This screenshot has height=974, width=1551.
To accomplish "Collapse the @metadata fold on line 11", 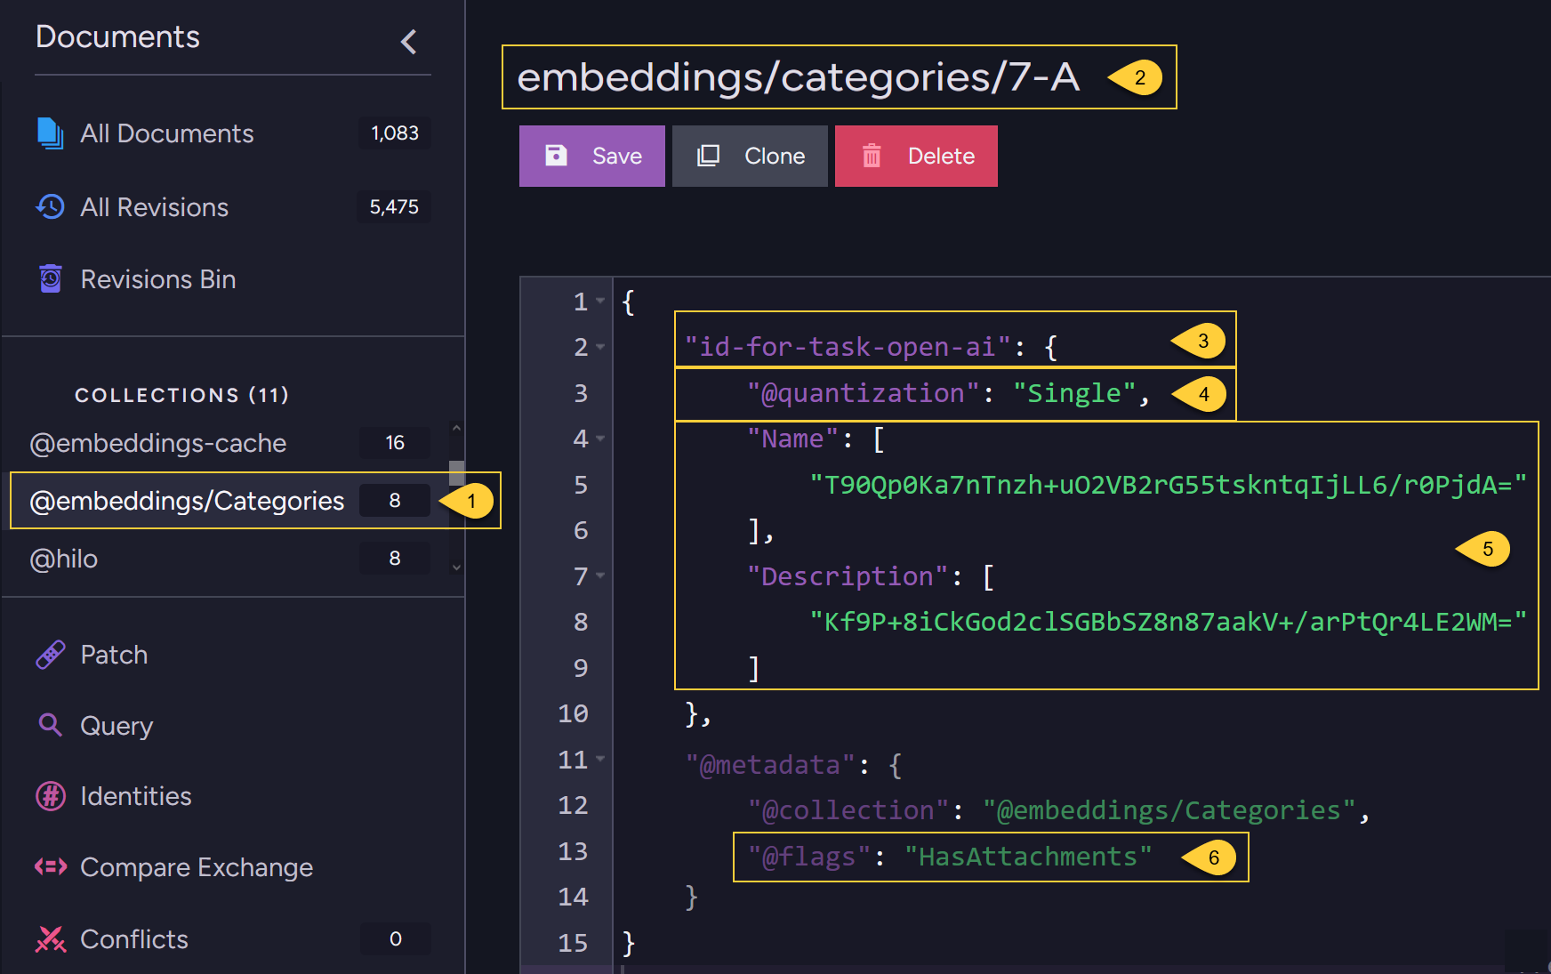I will tap(600, 759).
